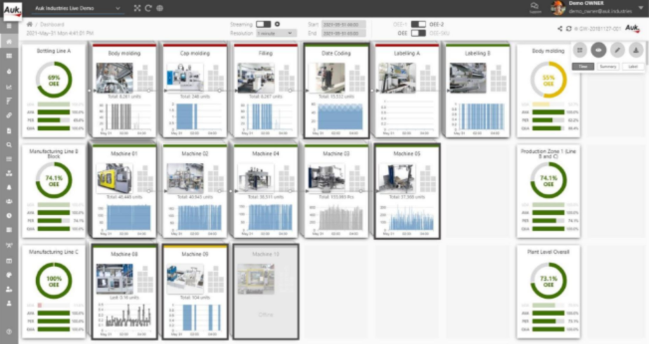Click the home icon in left sidebar
This screenshot has width=649, height=344.
tap(9, 41)
